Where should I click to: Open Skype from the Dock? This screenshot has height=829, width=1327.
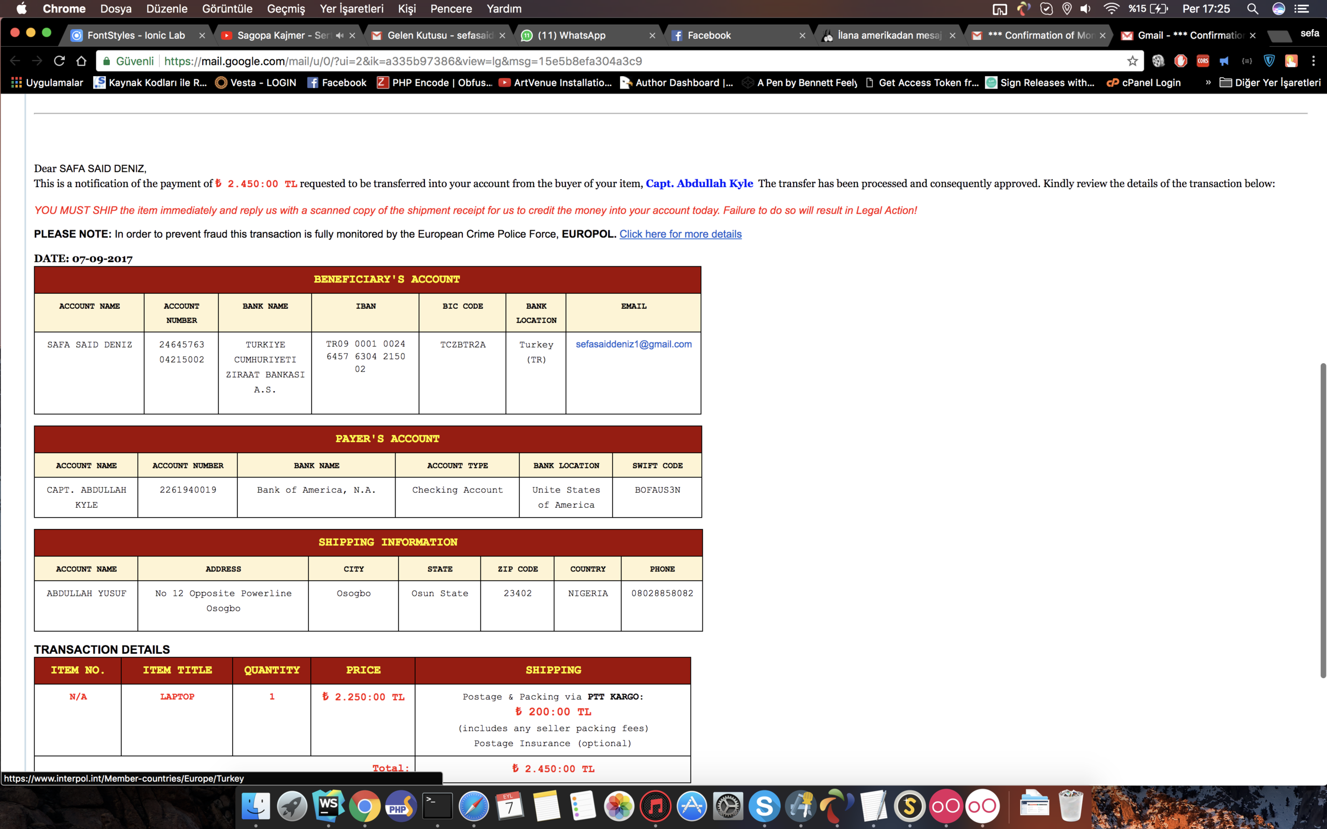[x=765, y=807]
